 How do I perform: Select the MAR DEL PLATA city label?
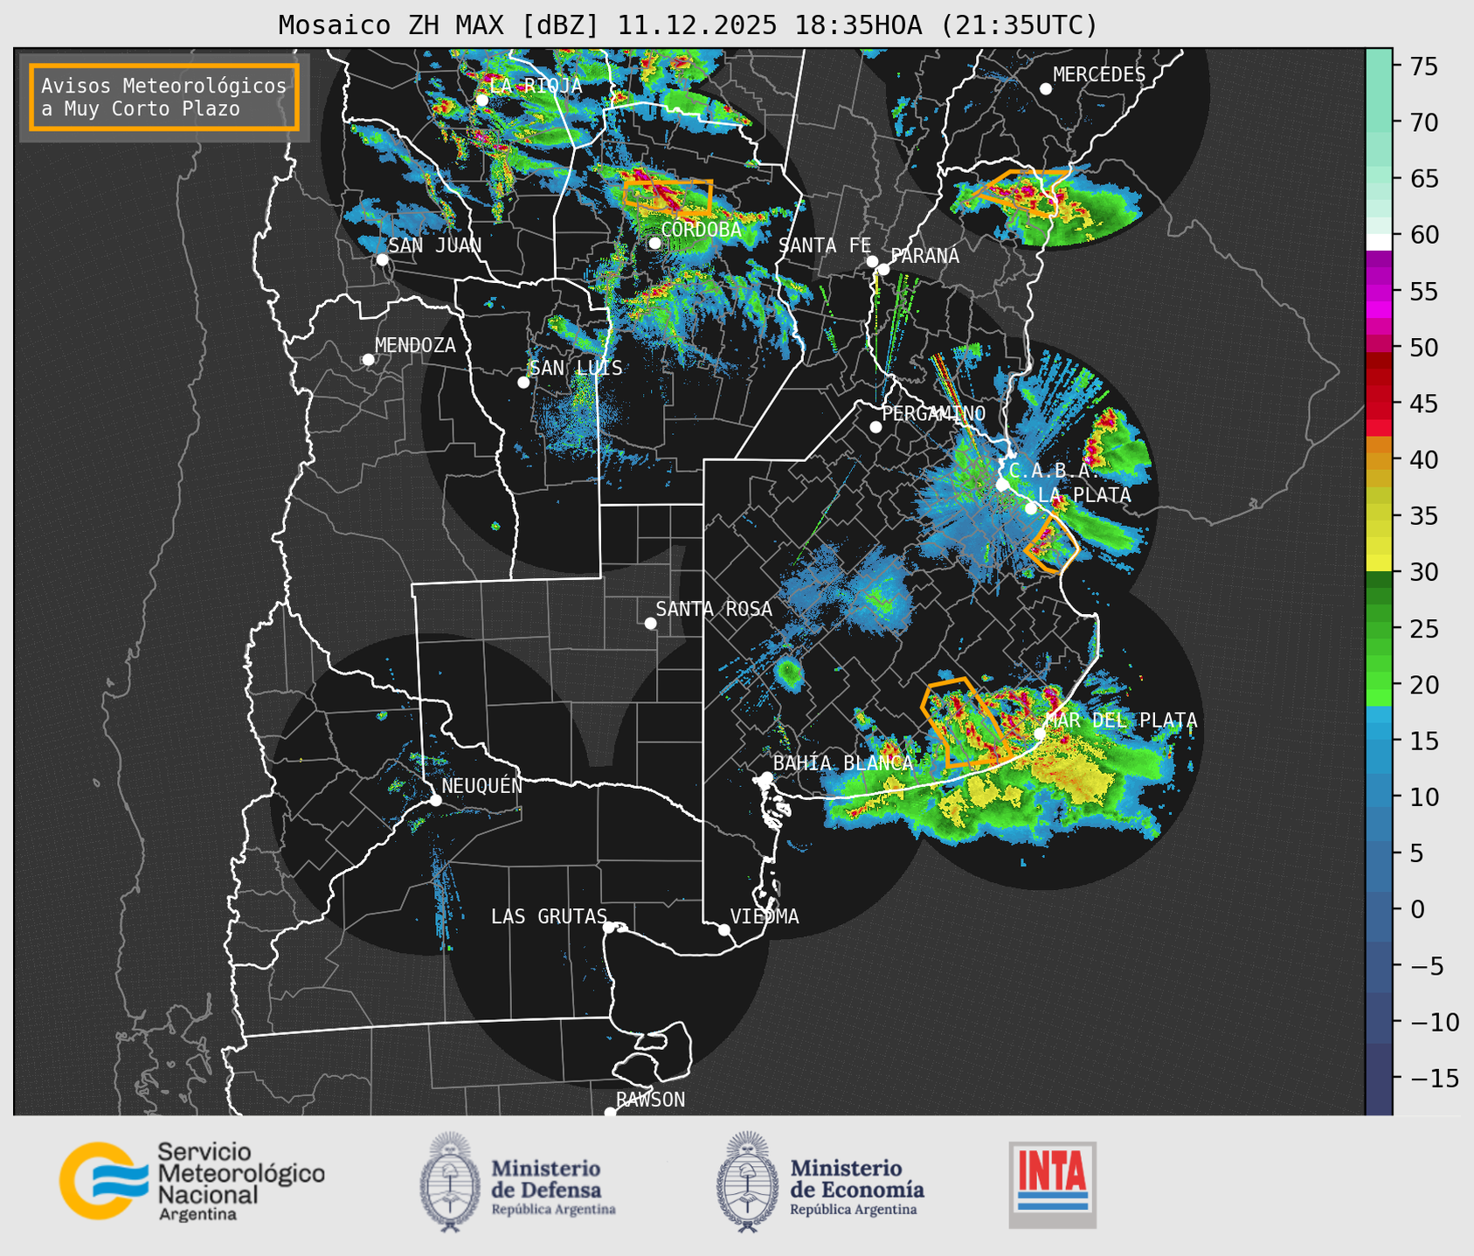[x=1121, y=721]
